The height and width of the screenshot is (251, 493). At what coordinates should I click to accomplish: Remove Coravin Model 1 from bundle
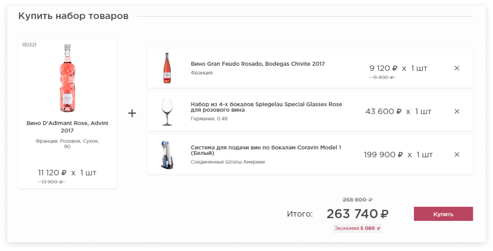pos(457,155)
